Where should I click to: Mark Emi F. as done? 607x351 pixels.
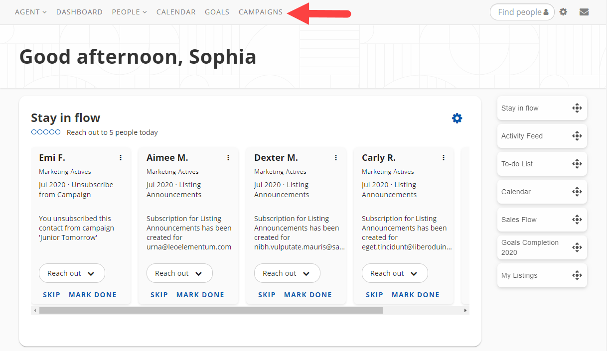click(x=93, y=295)
